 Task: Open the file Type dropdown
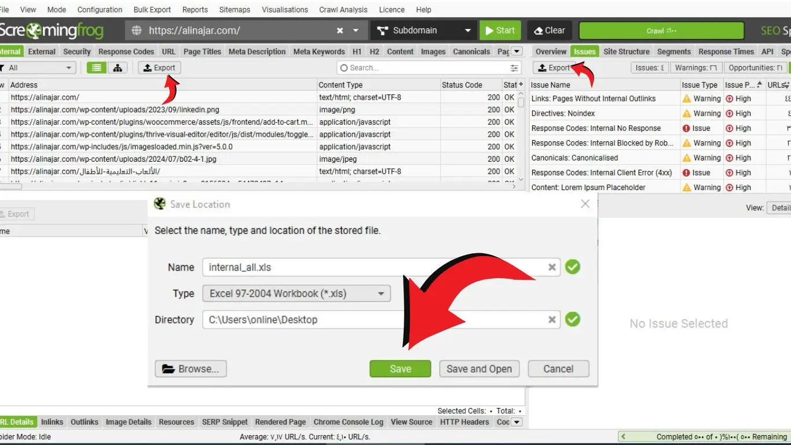(x=296, y=293)
